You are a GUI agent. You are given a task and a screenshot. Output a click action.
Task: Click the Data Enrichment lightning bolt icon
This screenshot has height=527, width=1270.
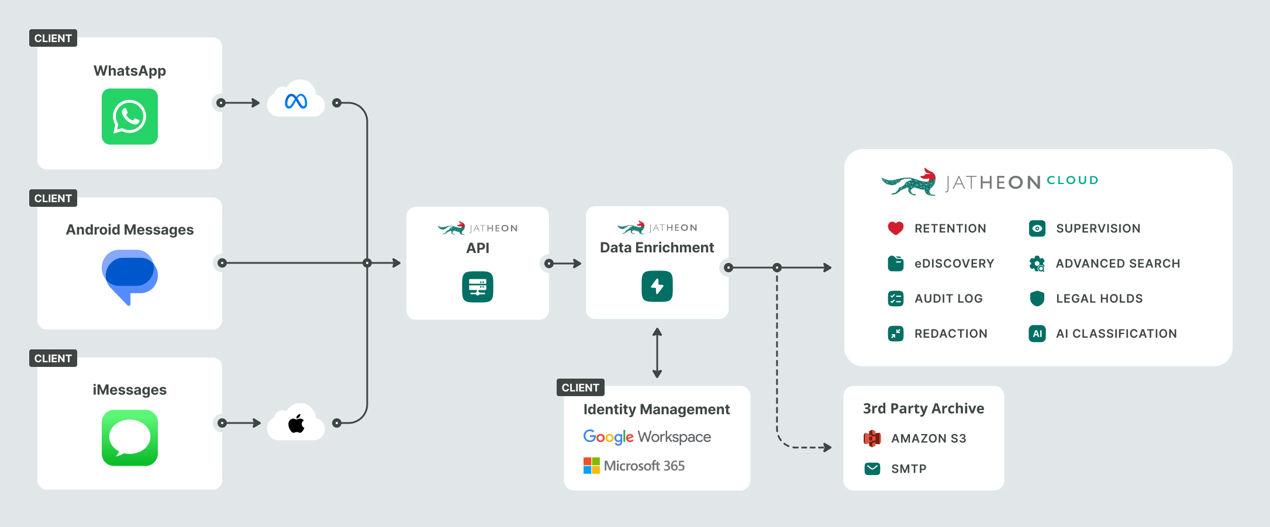[657, 286]
